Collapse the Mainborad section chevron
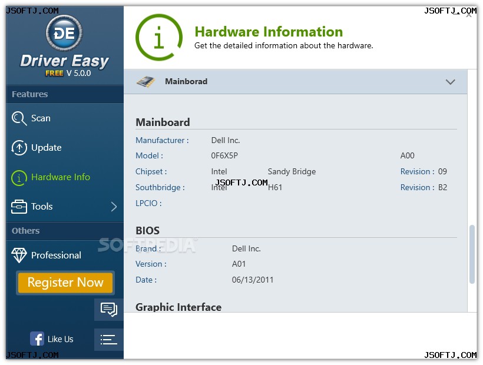Viewport: 483px width, 365px height. pyautogui.click(x=451, y=82)
